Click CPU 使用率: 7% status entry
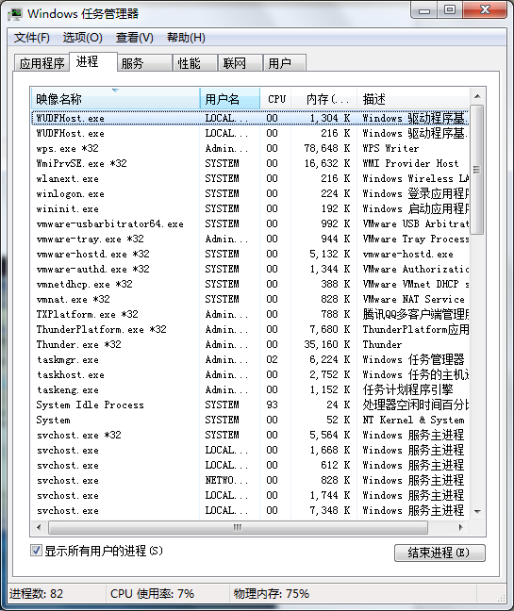This screenshot has height=611, width=514. coord(153,594)
